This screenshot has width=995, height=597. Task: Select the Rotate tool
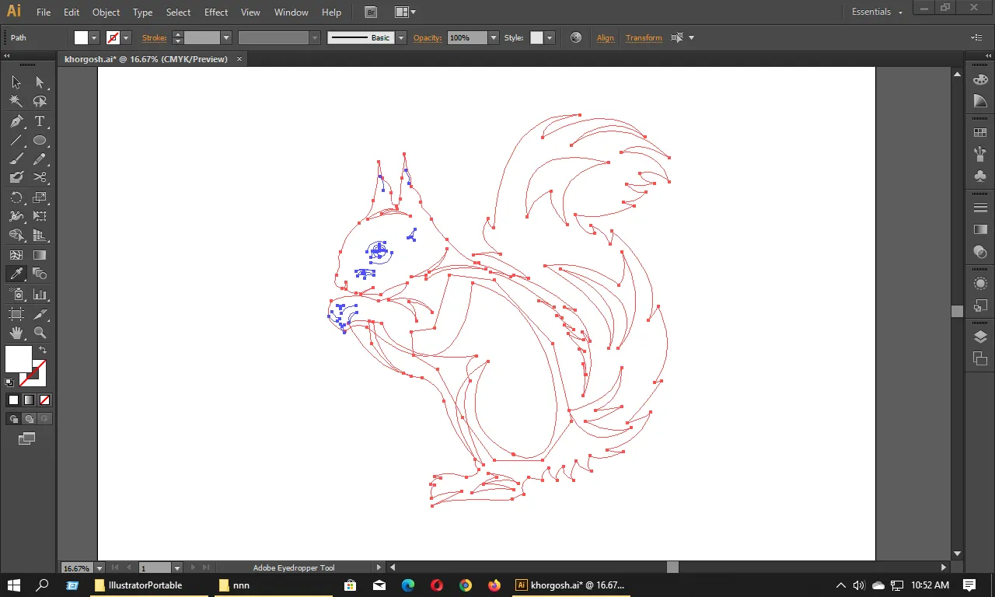point(16,197)
